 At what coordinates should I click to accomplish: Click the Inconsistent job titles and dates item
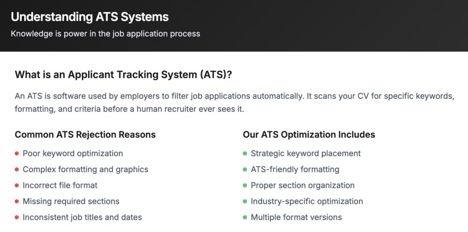tap(82, 217)
